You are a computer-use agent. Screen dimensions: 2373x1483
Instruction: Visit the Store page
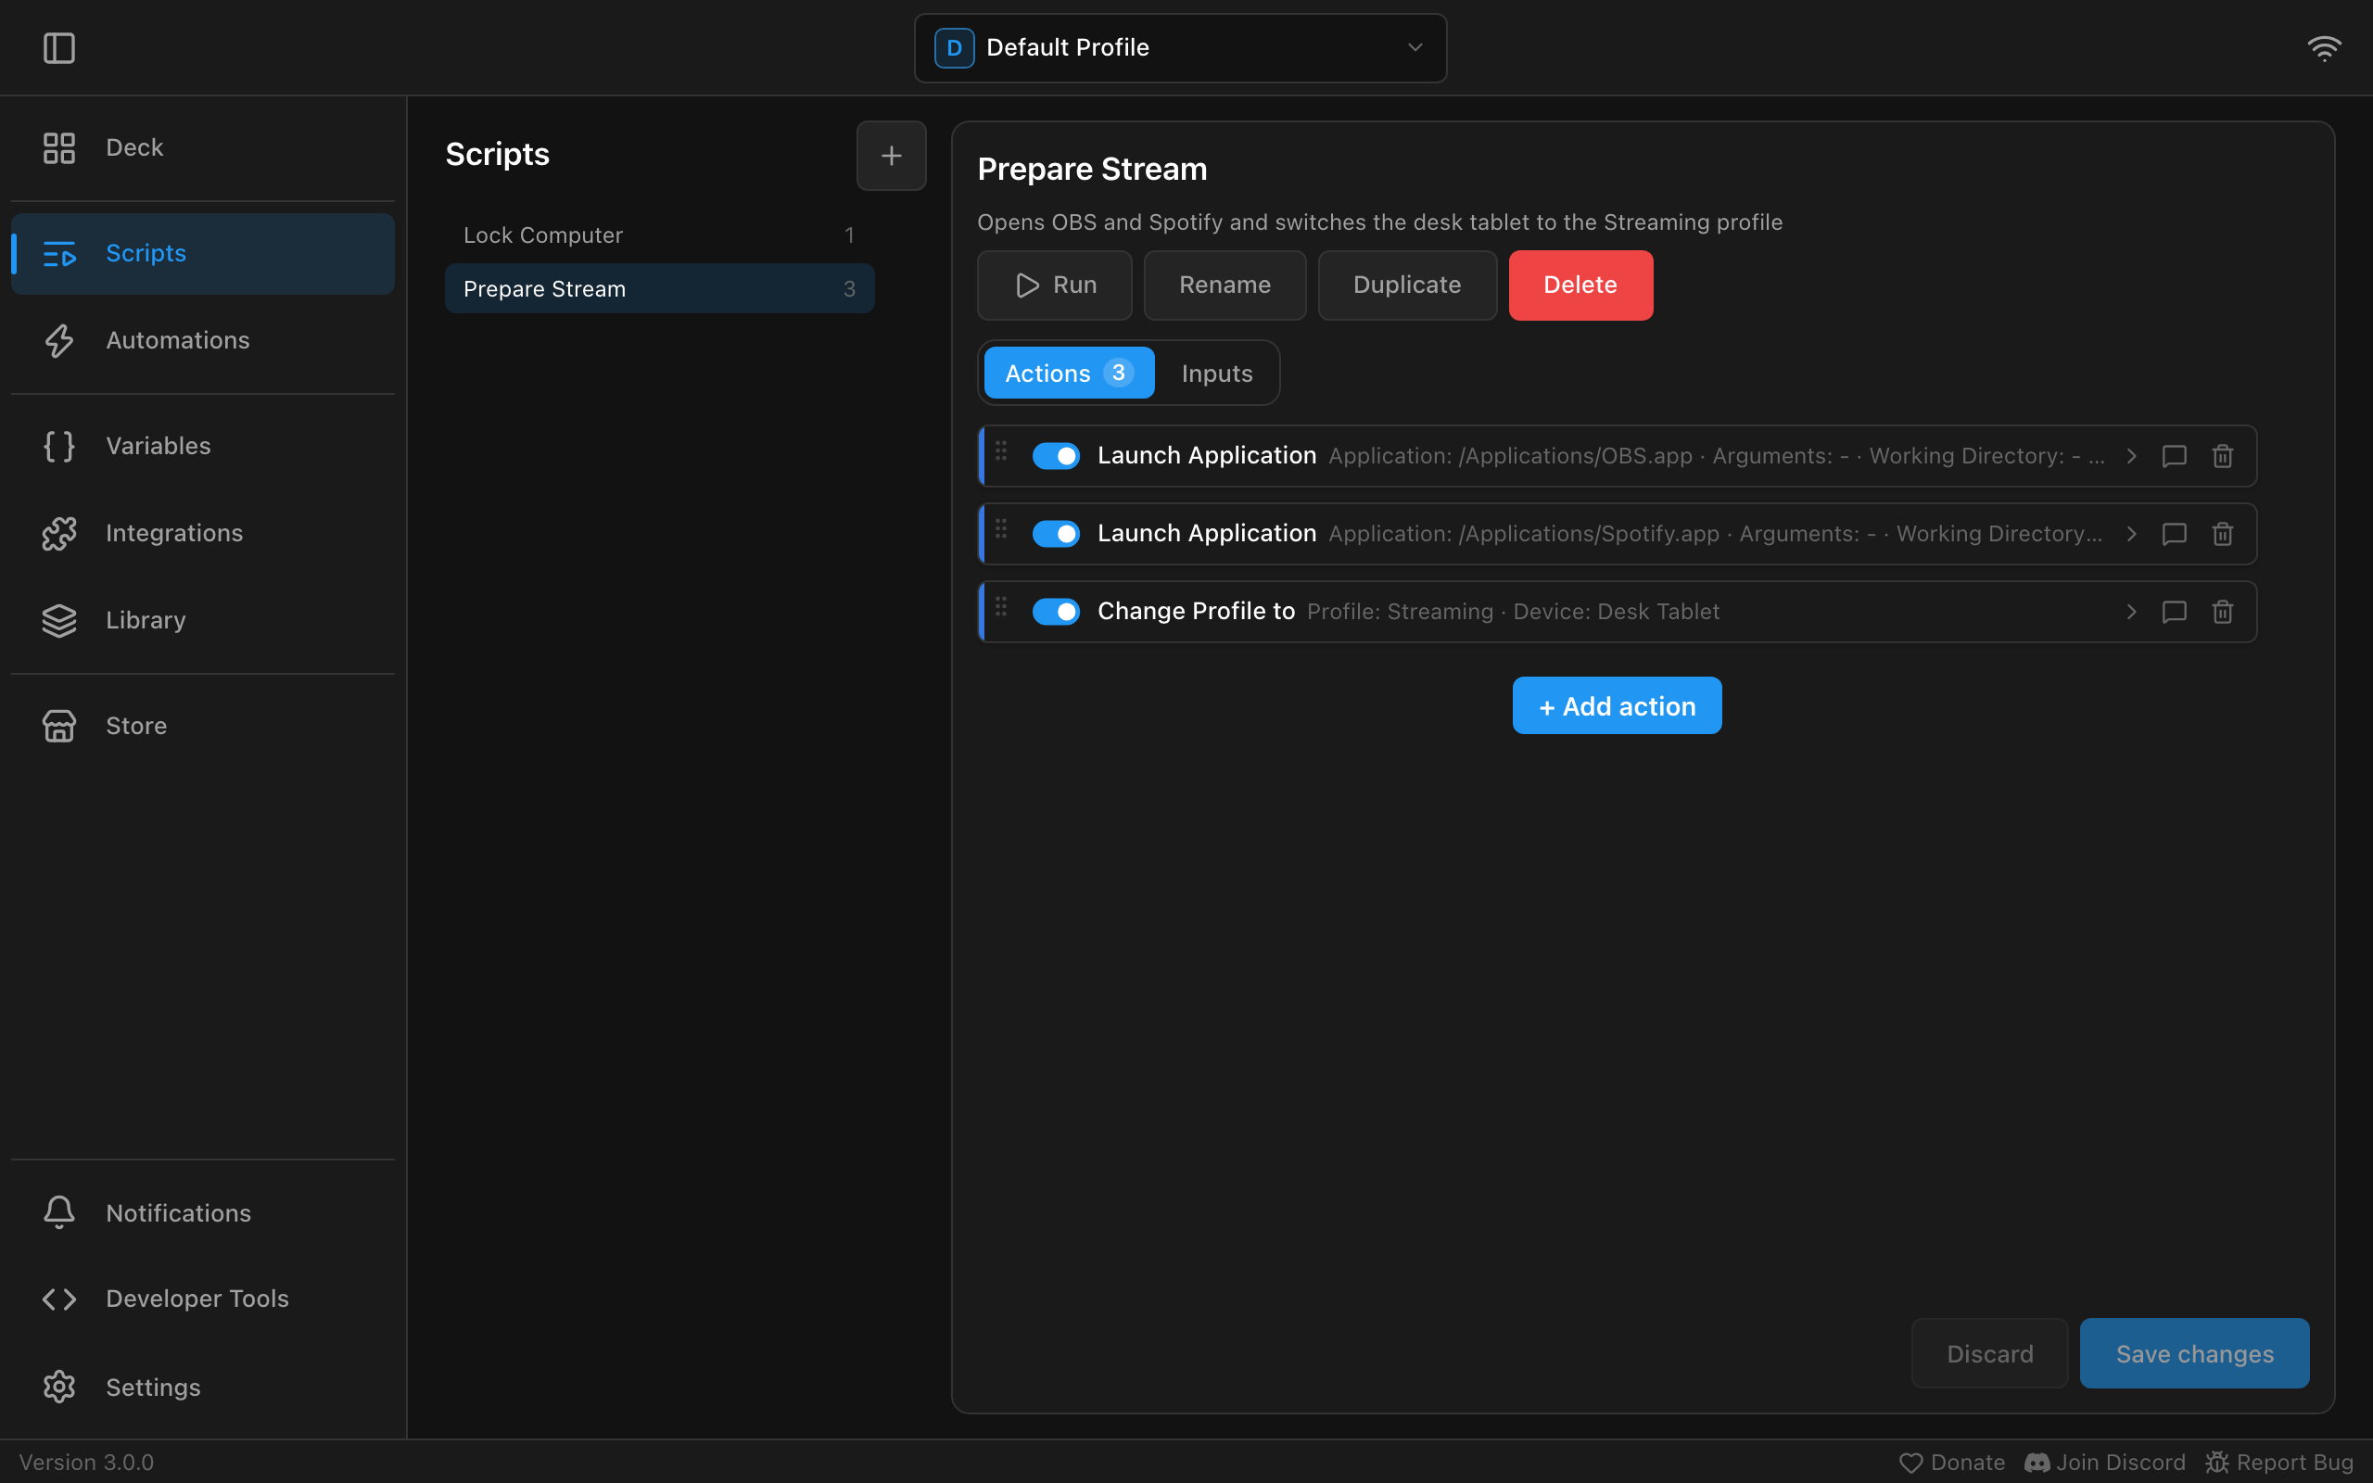click(203, 726)
